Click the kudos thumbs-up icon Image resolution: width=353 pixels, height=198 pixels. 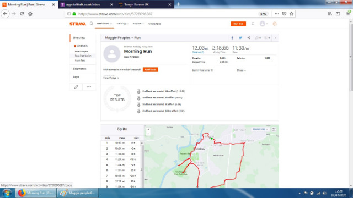click(x=257, y=38)
